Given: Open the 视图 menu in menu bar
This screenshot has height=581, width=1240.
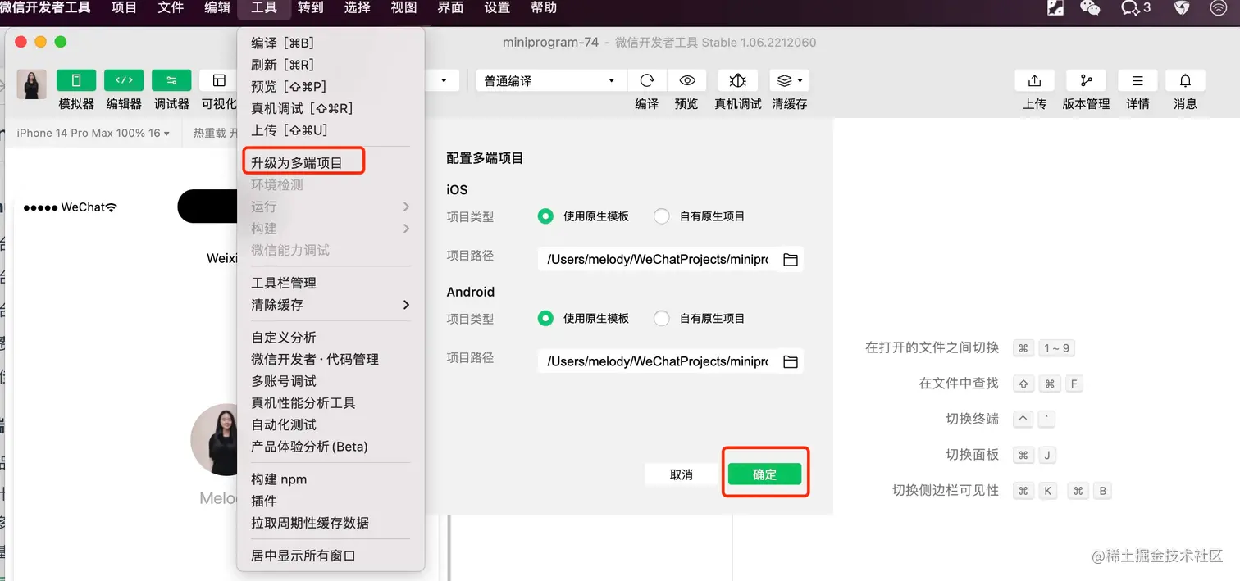Looking at the screenshot, I should [404, 8].
